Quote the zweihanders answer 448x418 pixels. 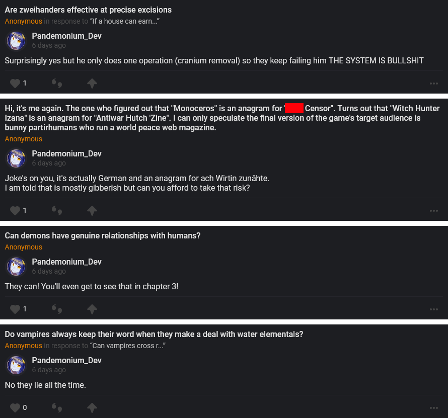coord(57,83)
